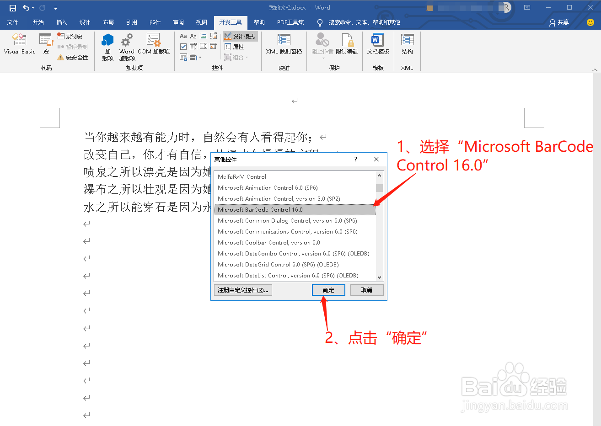Viewport: 601px width, 426px height.
Task: Select Microsoft Animation Control, version 5.0 (SP2)
Action: [295, 198]
